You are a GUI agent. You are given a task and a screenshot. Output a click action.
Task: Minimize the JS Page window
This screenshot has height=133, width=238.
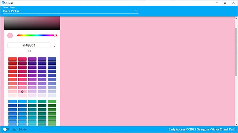tap(216, 3)
